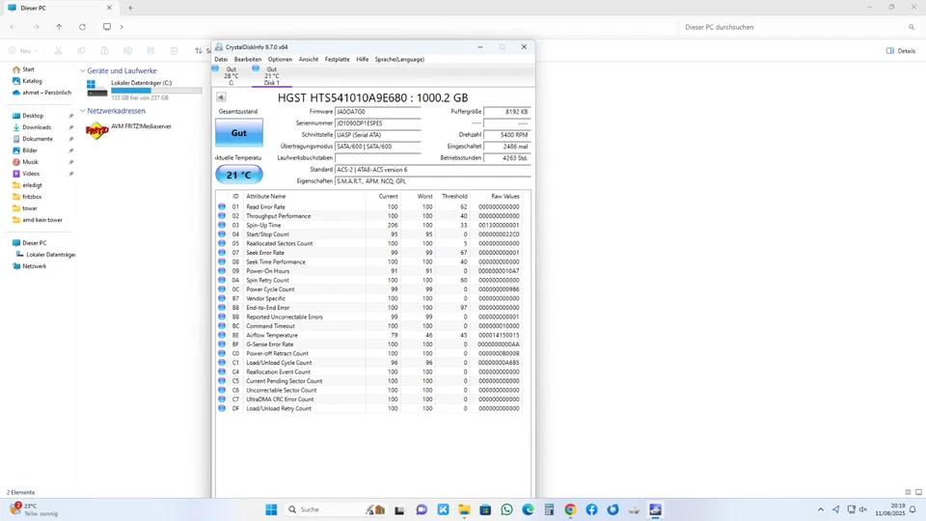
Task: Open WhatsApp from the taskbar
Action: coord(506,509)
